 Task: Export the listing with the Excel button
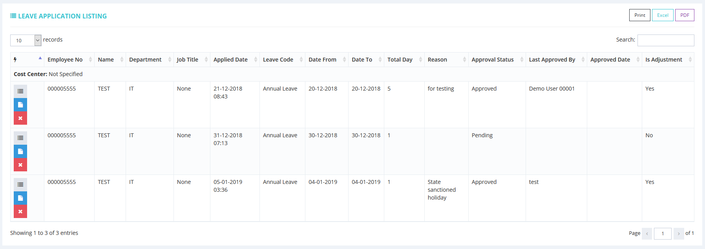click(663, 15)
